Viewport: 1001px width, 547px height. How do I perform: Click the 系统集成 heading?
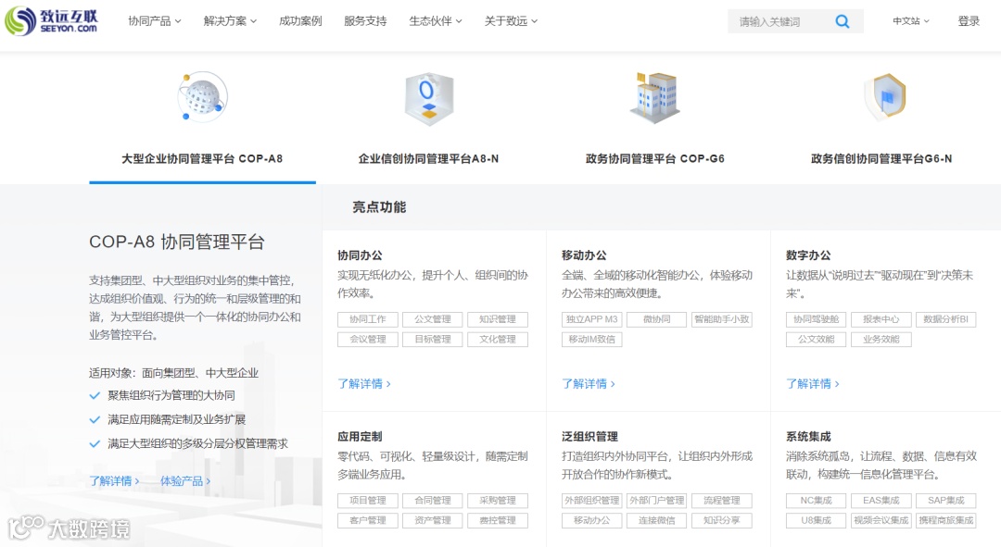808,437
